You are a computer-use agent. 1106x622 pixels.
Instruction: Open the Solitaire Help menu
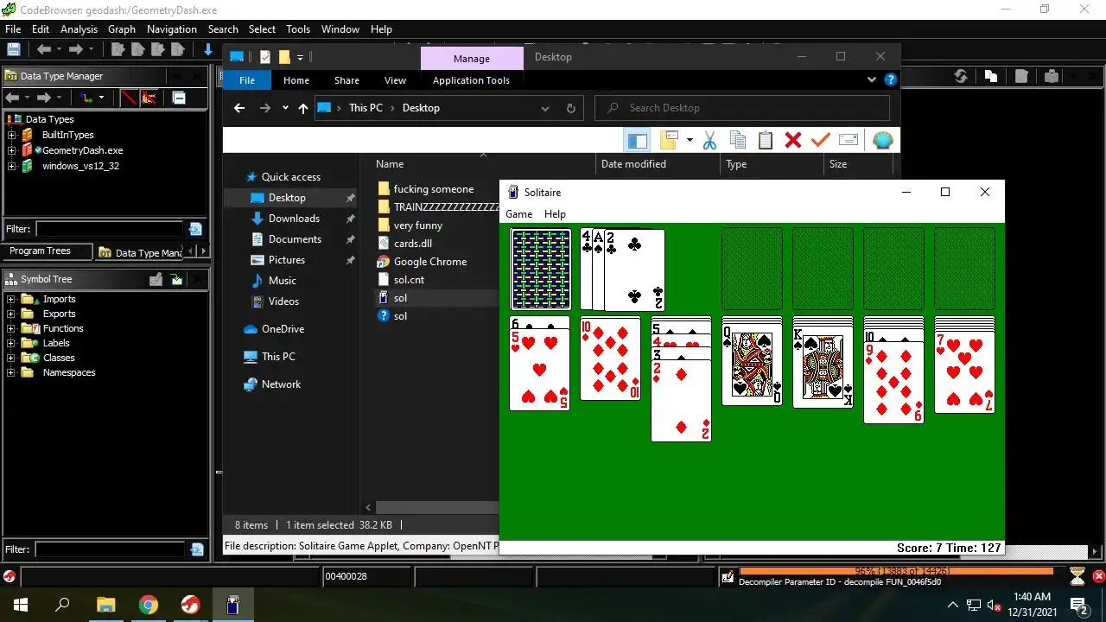(x=555, y=214)
